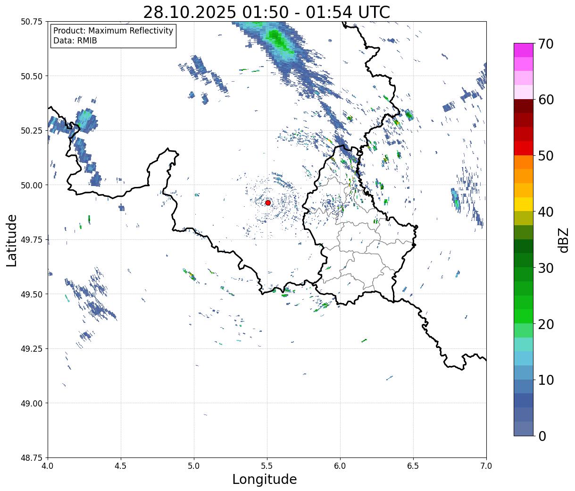Click the colorbar tick label 30
Screen dimensions: 575x491
pos(545,268)
